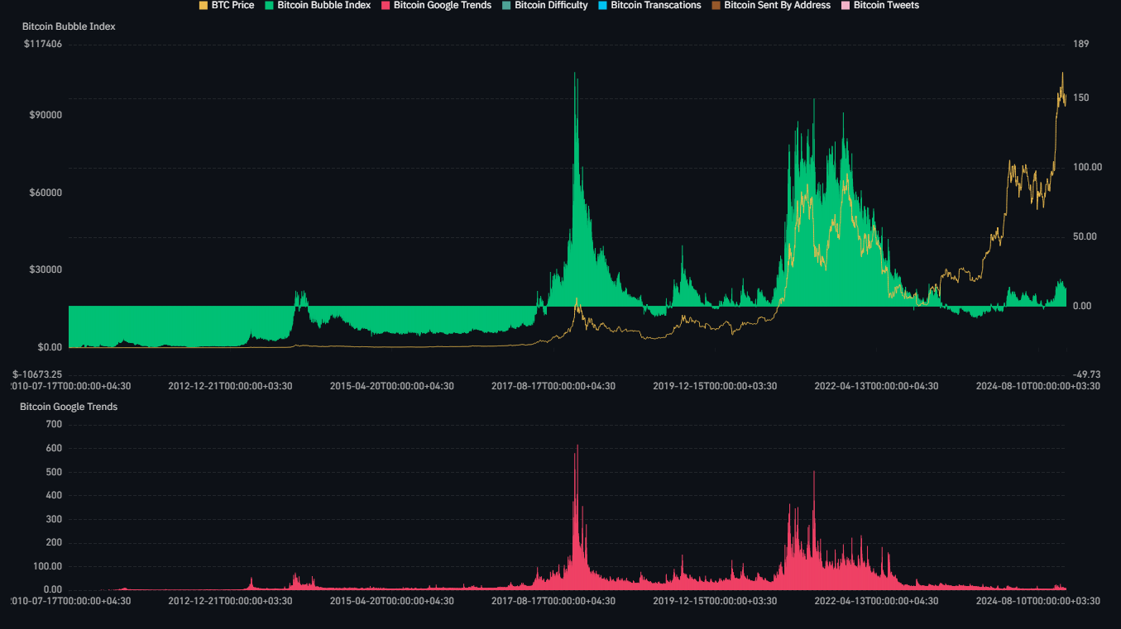The height and width of the screenshot is (629, 1121).
Task: Click the 2017-08-17 date on upper chart axis
Action: tap(553, 386)
